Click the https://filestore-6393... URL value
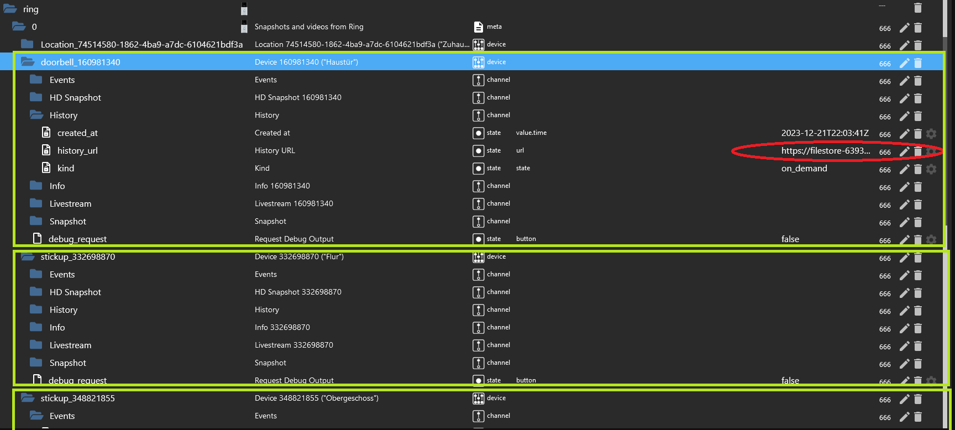Screen dimensions: 955x430 point(826,150)
